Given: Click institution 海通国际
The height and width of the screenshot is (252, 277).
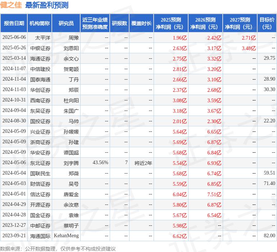Looking at the screenshot, I should pyautogui.click(x=40, y=236).
